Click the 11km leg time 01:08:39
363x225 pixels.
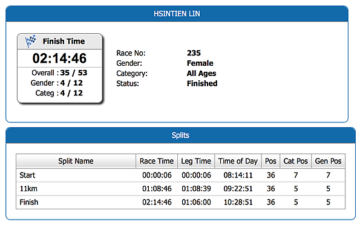coord(196,189)
